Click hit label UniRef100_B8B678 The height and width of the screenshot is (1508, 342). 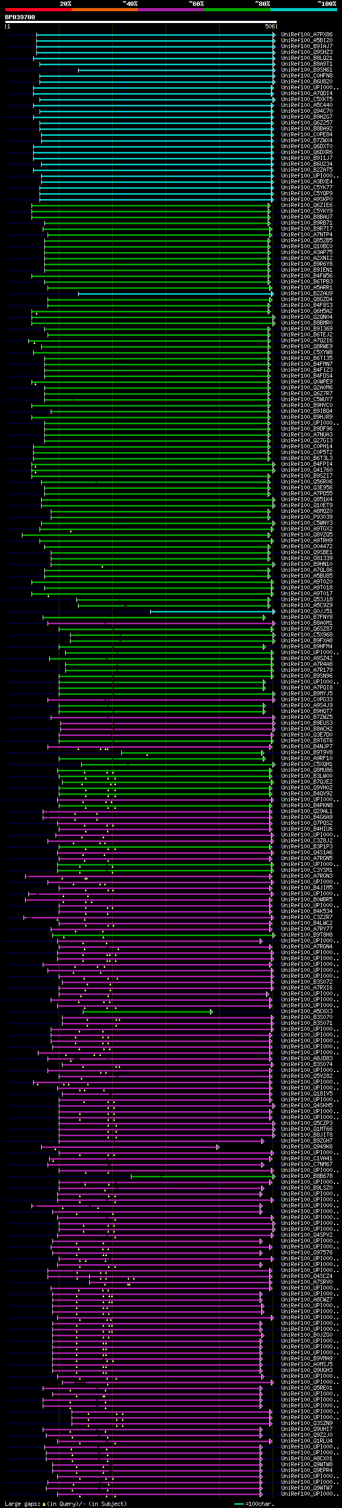pos(307,1176)
